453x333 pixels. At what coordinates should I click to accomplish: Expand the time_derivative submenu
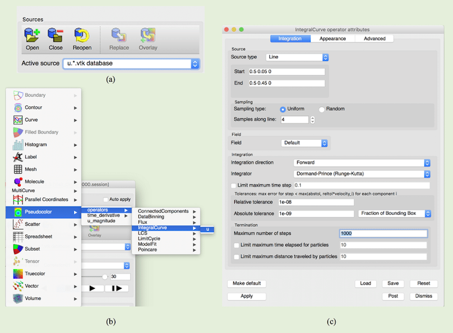(x=107, y=215)
